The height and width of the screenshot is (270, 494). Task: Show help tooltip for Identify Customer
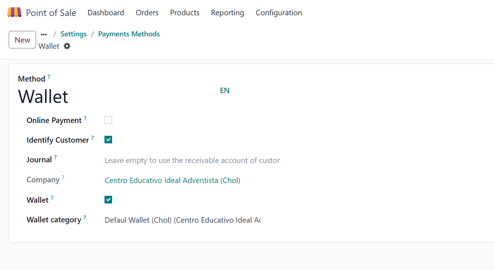[x=92, y=138]
